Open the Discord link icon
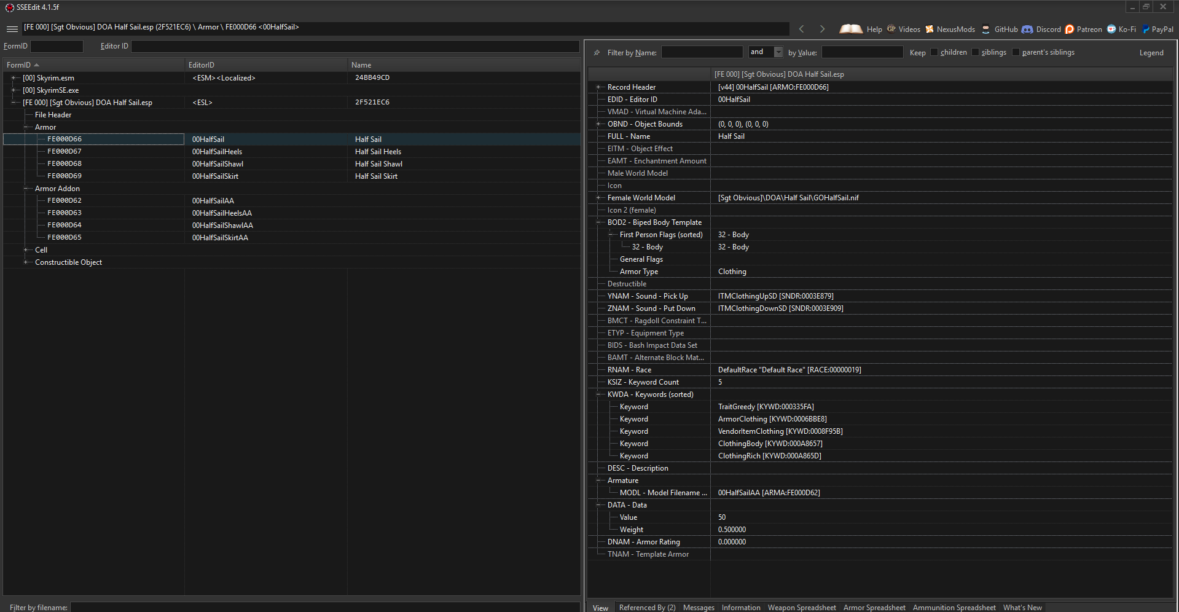Viewport: 1179px width, 612px height. point(1027,29)
